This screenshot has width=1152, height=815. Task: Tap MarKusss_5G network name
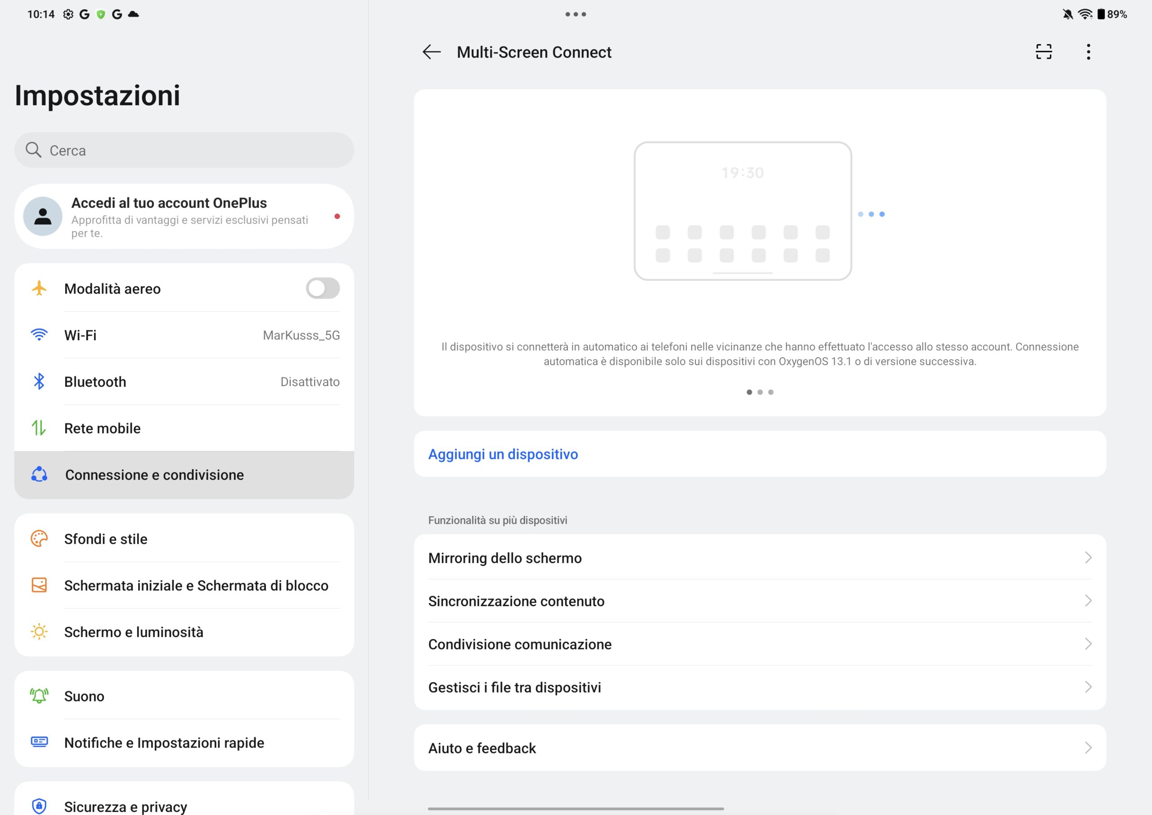(x=301, y=335)
